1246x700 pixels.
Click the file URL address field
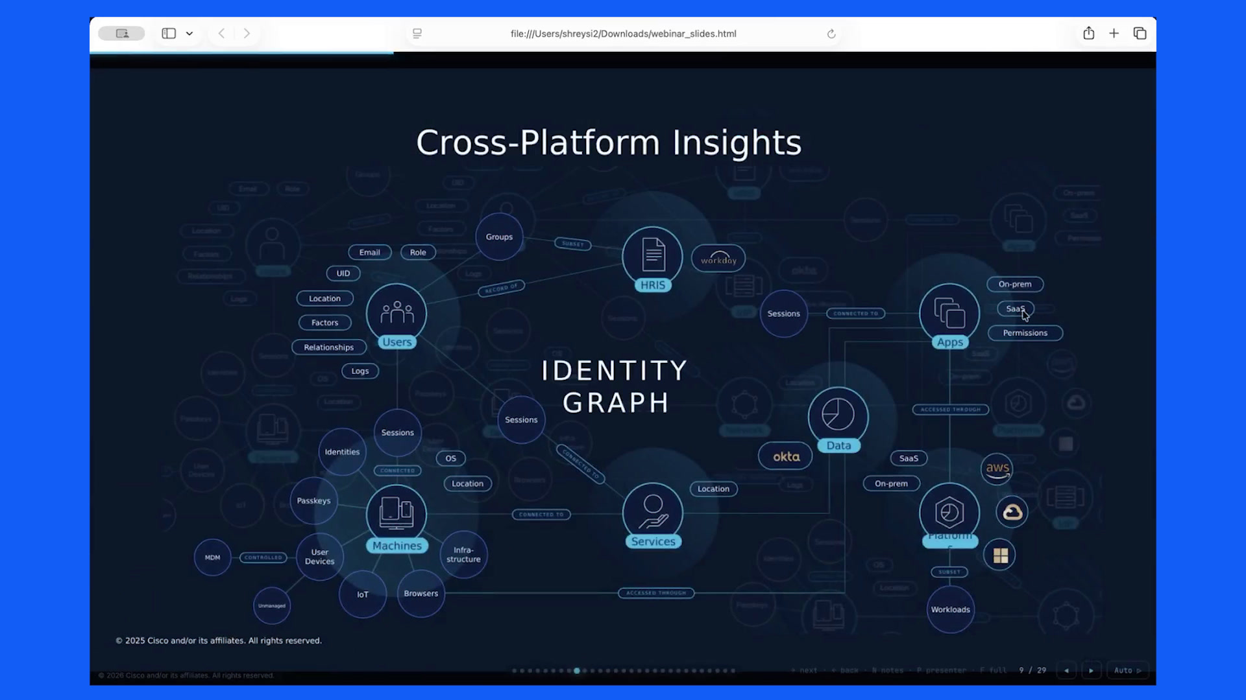click(623, 34)
